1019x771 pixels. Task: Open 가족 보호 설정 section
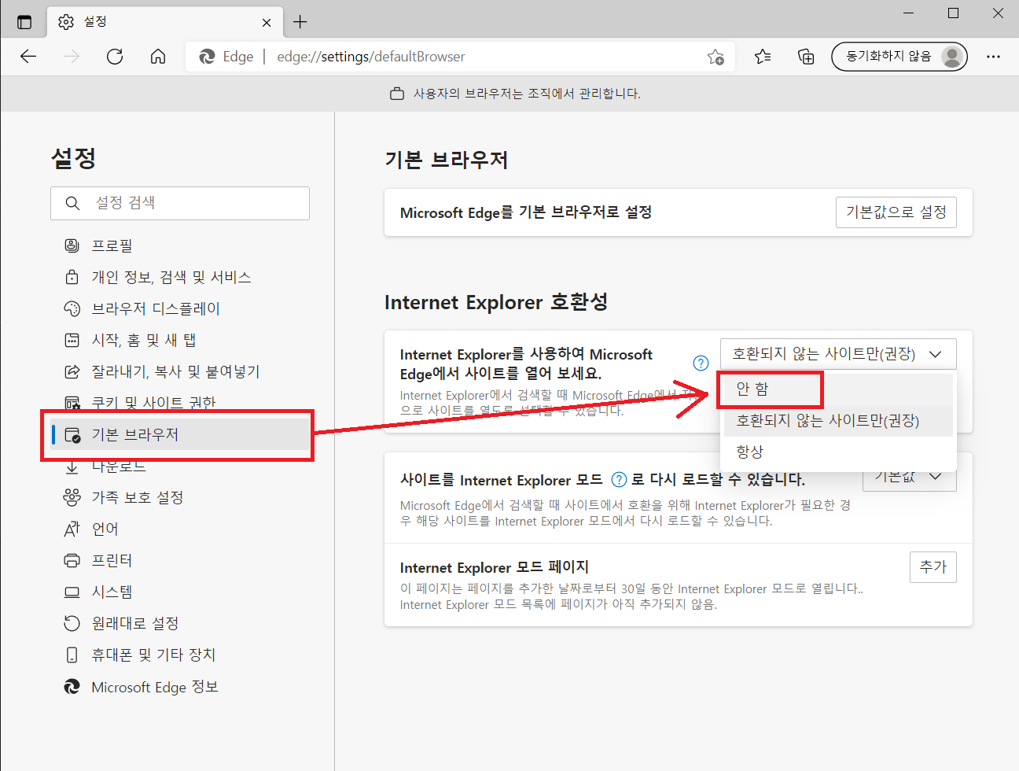[x=180, y=497]
